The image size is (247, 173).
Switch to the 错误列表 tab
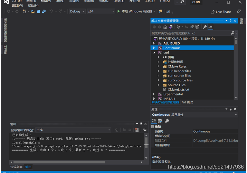pyautogui.click(x=16, y=167)
